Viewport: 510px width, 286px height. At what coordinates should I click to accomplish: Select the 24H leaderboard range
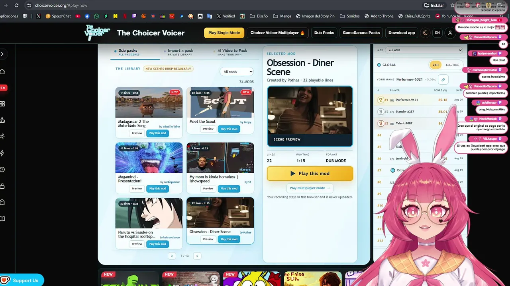[x=435, y=65]
